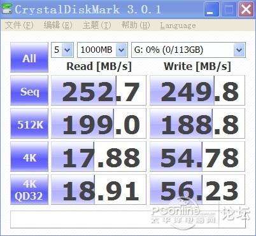Expand the 1000MB test size dropdown
Image resolution: width=256 pixels, height=236 pixels.
click(103, 50)
